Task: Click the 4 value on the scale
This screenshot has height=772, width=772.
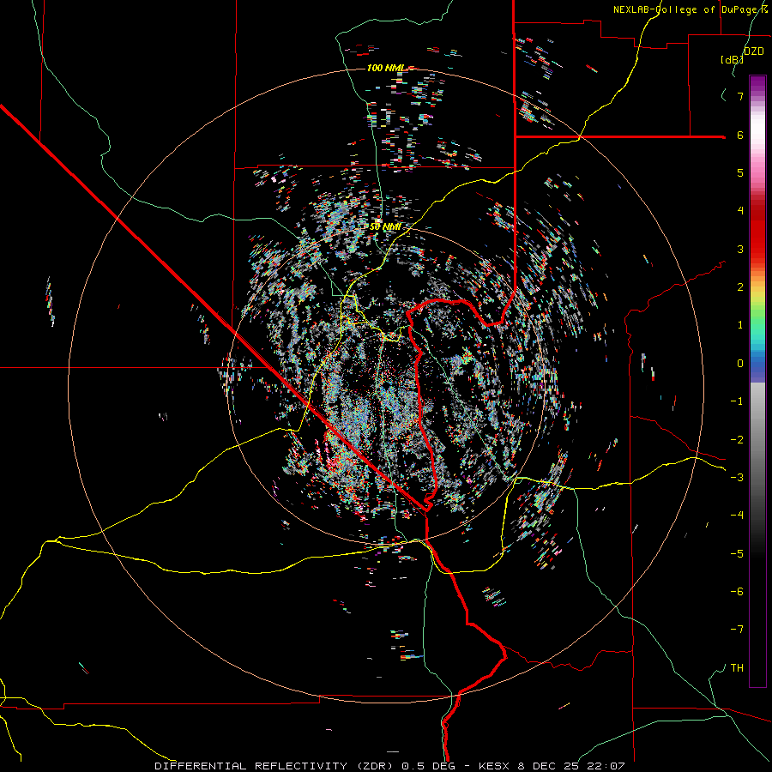Action: coord(740,211)
